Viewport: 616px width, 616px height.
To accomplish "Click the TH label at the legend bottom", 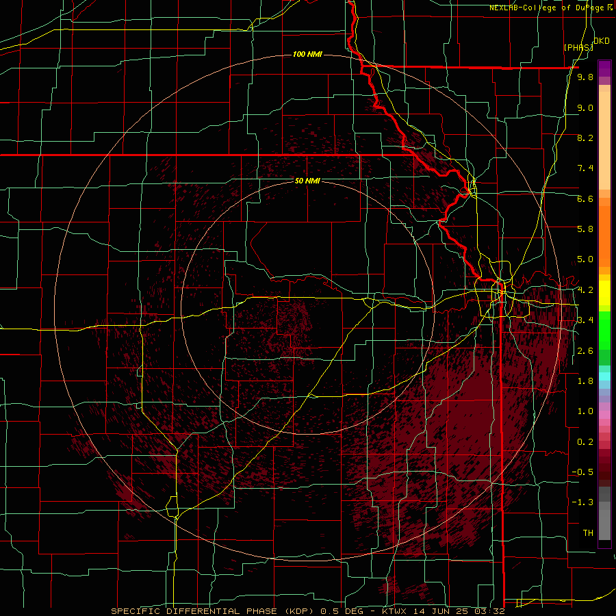I will (588, 533).
